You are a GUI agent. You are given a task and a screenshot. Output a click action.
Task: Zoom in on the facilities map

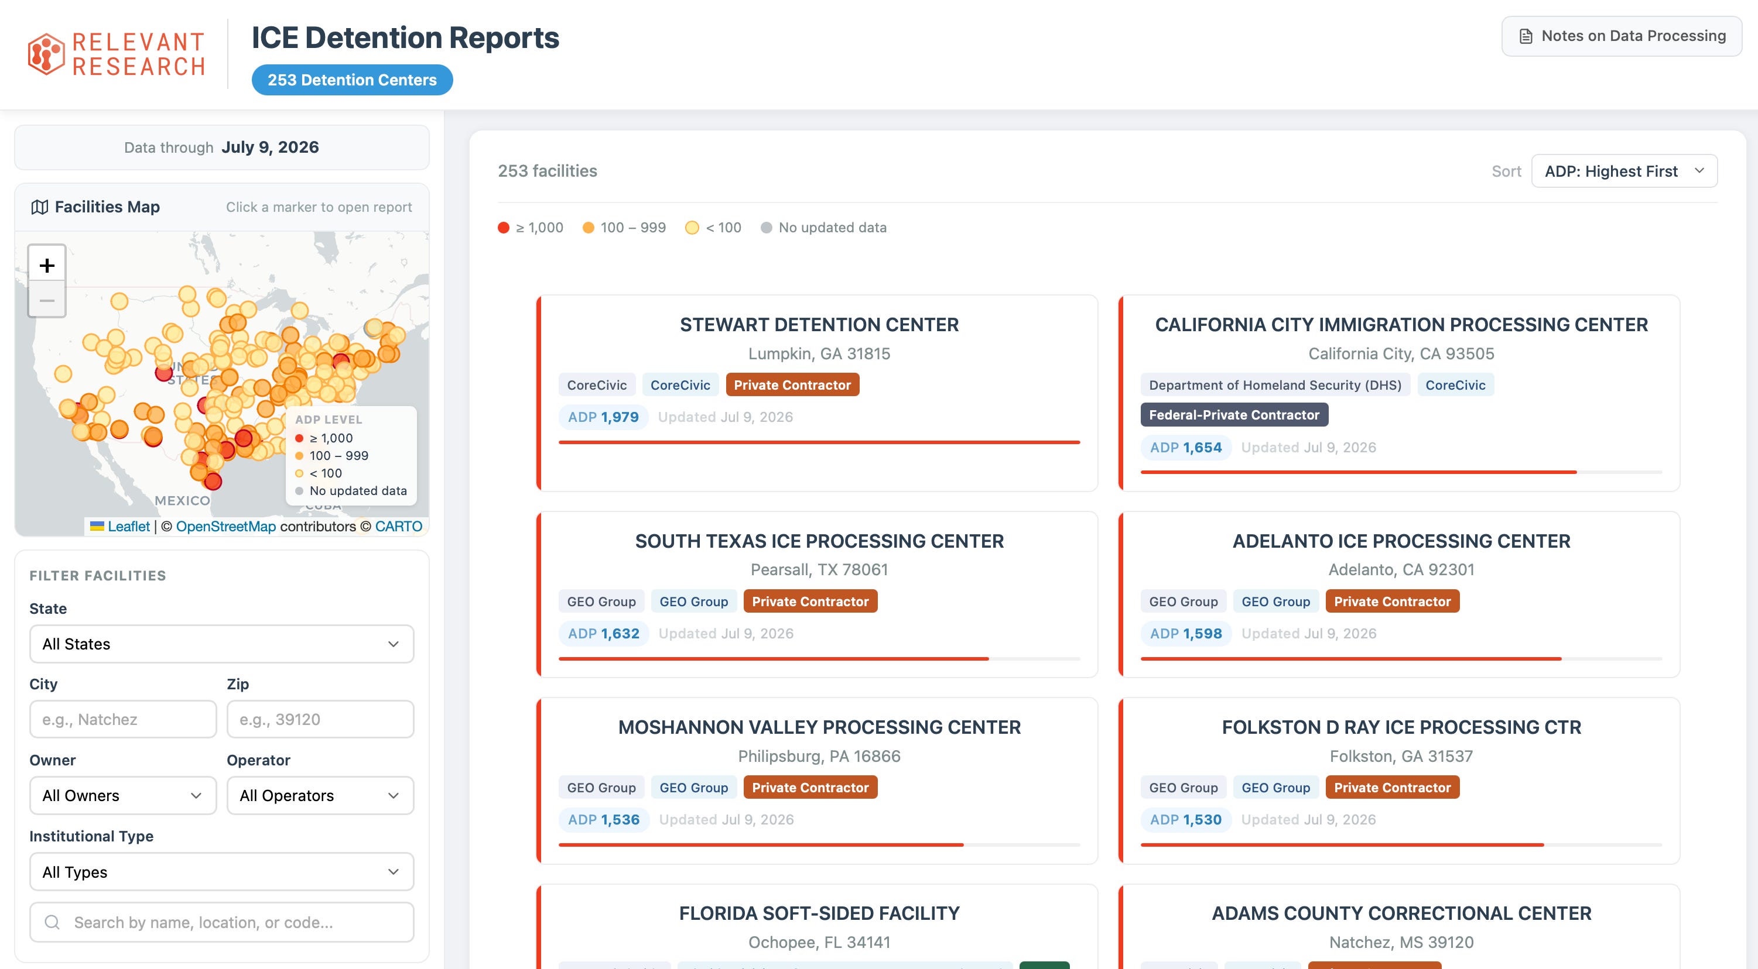tap(47, 264)
